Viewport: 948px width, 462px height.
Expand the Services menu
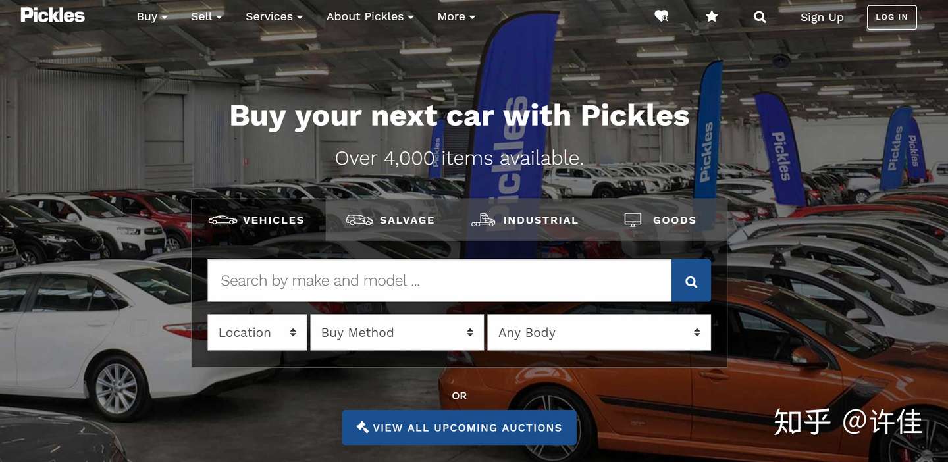[275, 16]
